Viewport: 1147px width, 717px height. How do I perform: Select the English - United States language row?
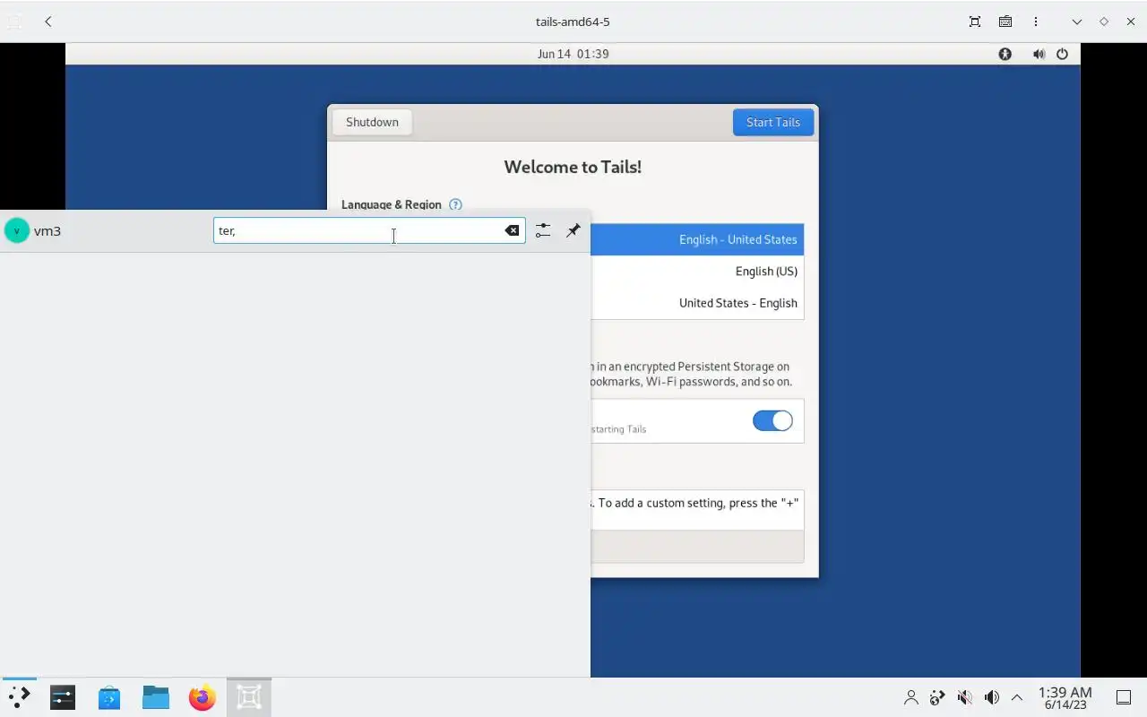tap(697, 239)
